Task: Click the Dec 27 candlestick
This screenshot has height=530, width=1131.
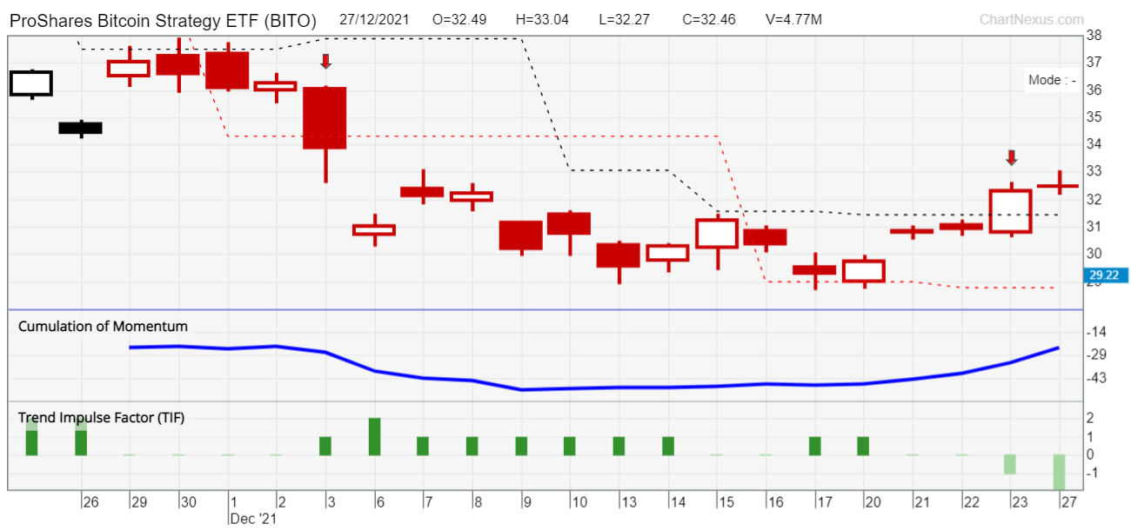Action: coord(1060,185)
